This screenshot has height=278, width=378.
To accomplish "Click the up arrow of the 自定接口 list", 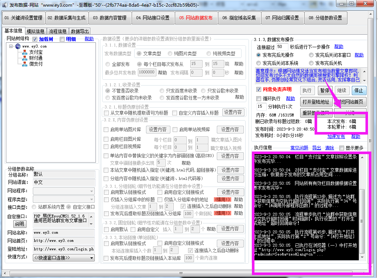I will click(91, 216).
